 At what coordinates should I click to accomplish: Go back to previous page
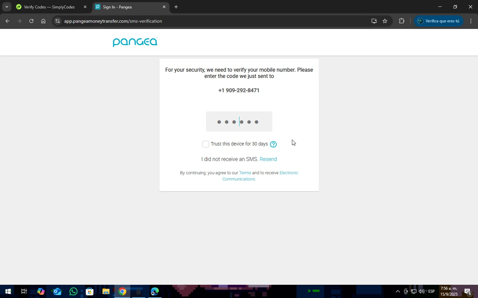7,21
